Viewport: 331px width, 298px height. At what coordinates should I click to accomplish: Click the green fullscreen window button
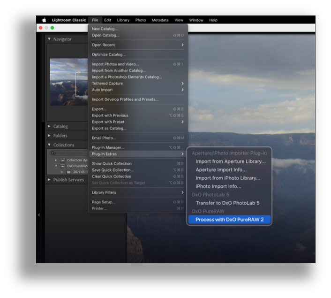point(52,28)
